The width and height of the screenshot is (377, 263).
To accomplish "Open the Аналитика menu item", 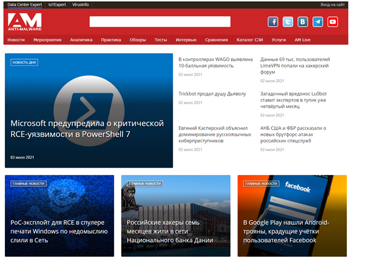I will coord(82,40).
